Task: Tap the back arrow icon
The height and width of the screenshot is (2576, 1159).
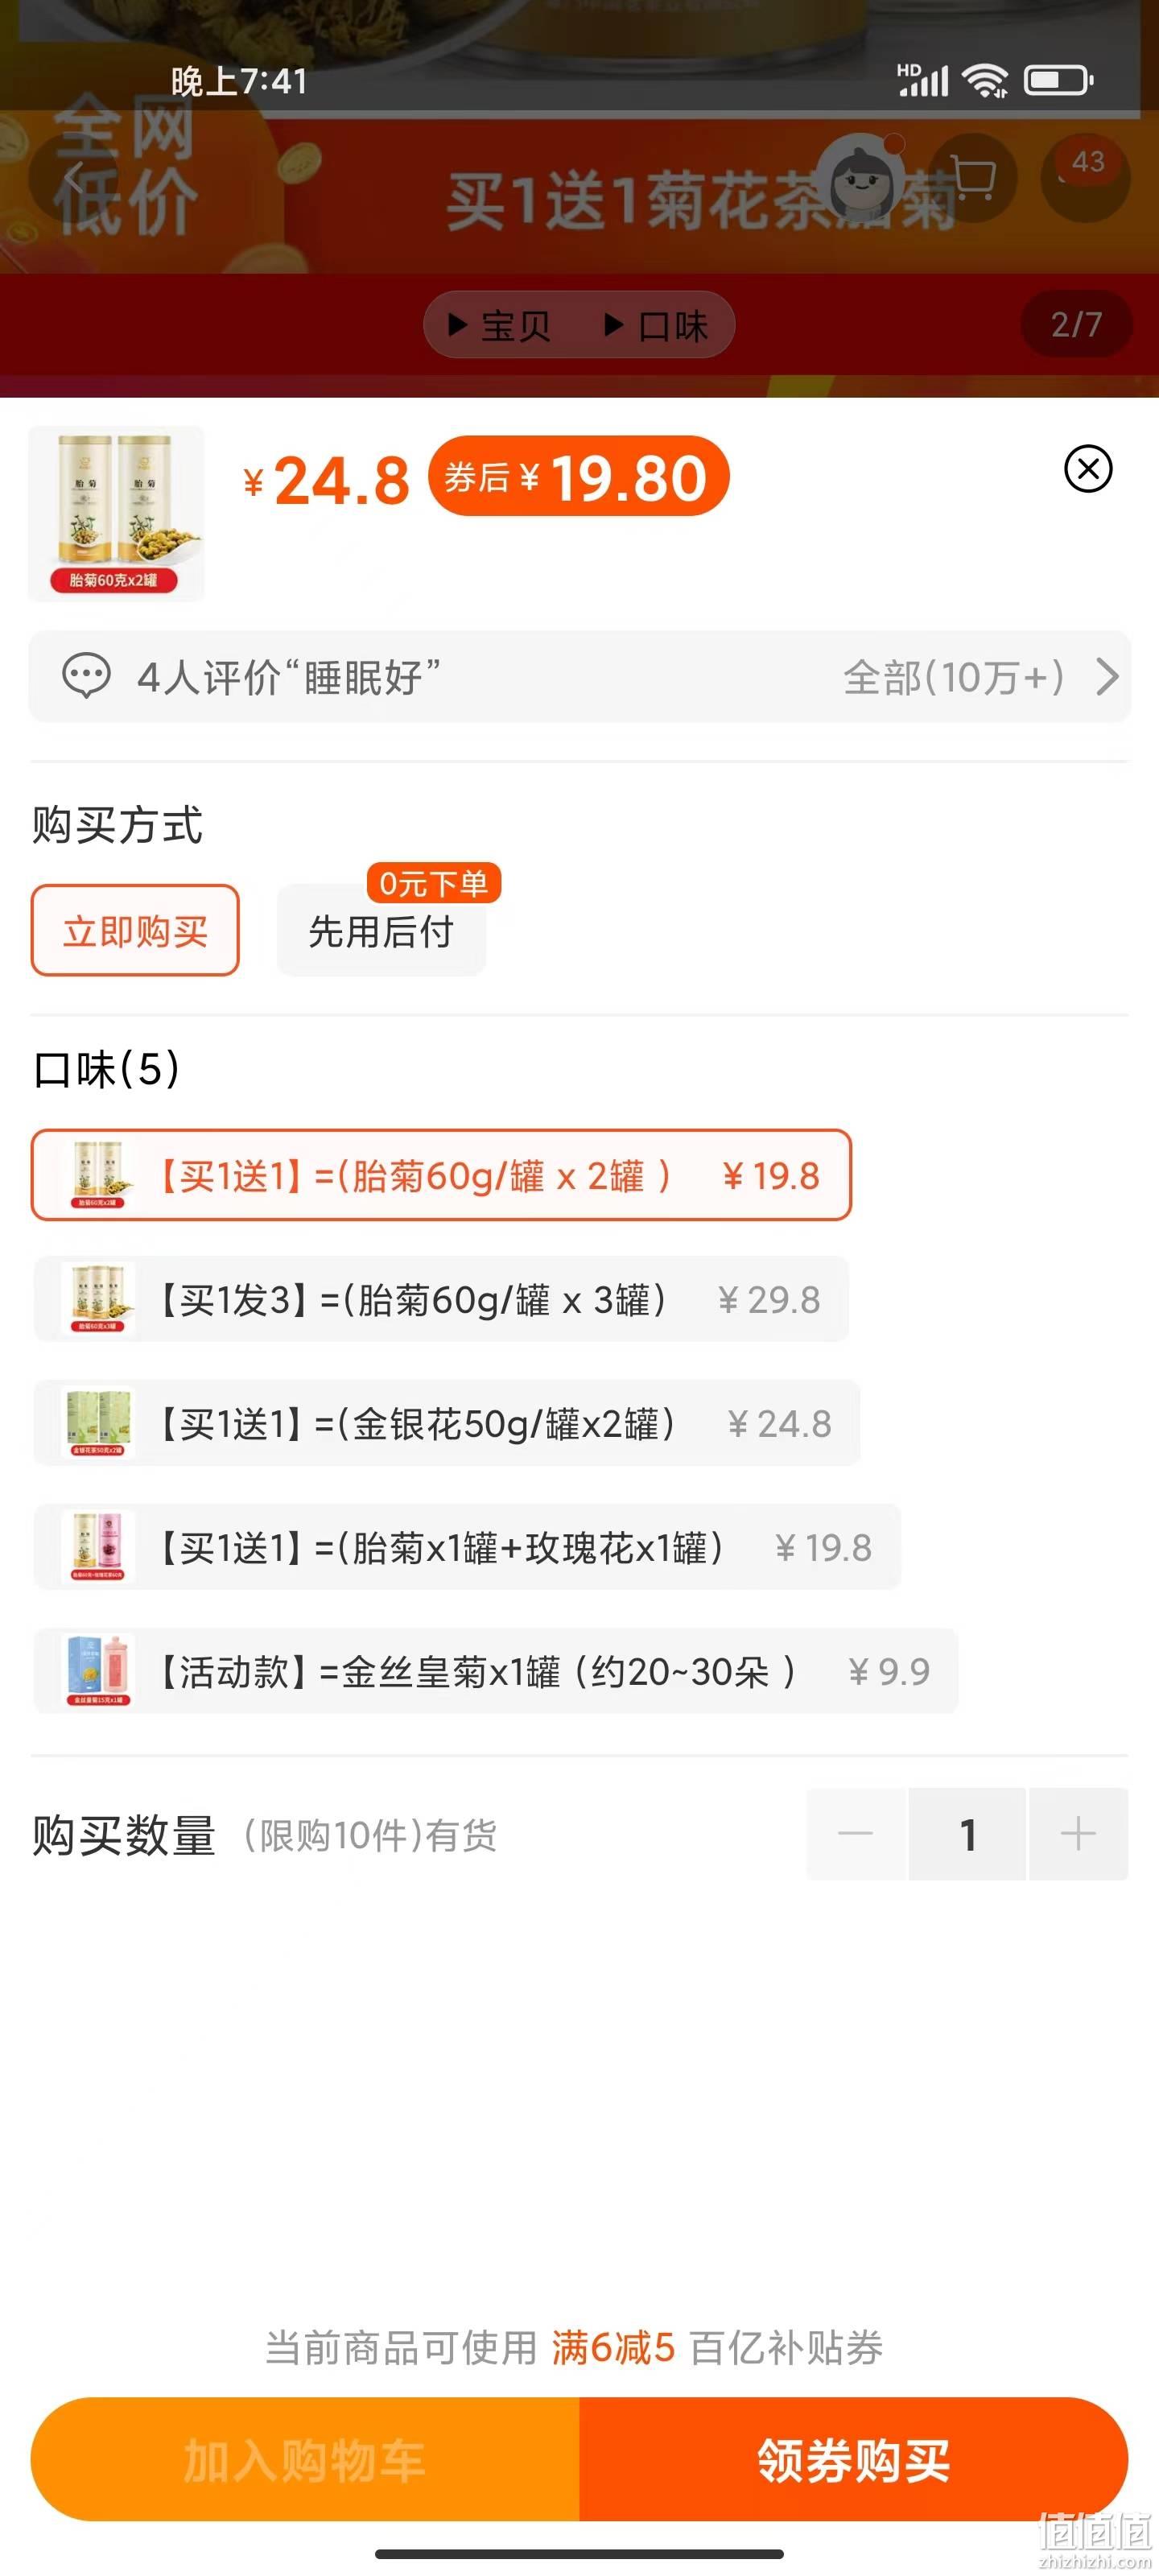Action: pos(74,178)
